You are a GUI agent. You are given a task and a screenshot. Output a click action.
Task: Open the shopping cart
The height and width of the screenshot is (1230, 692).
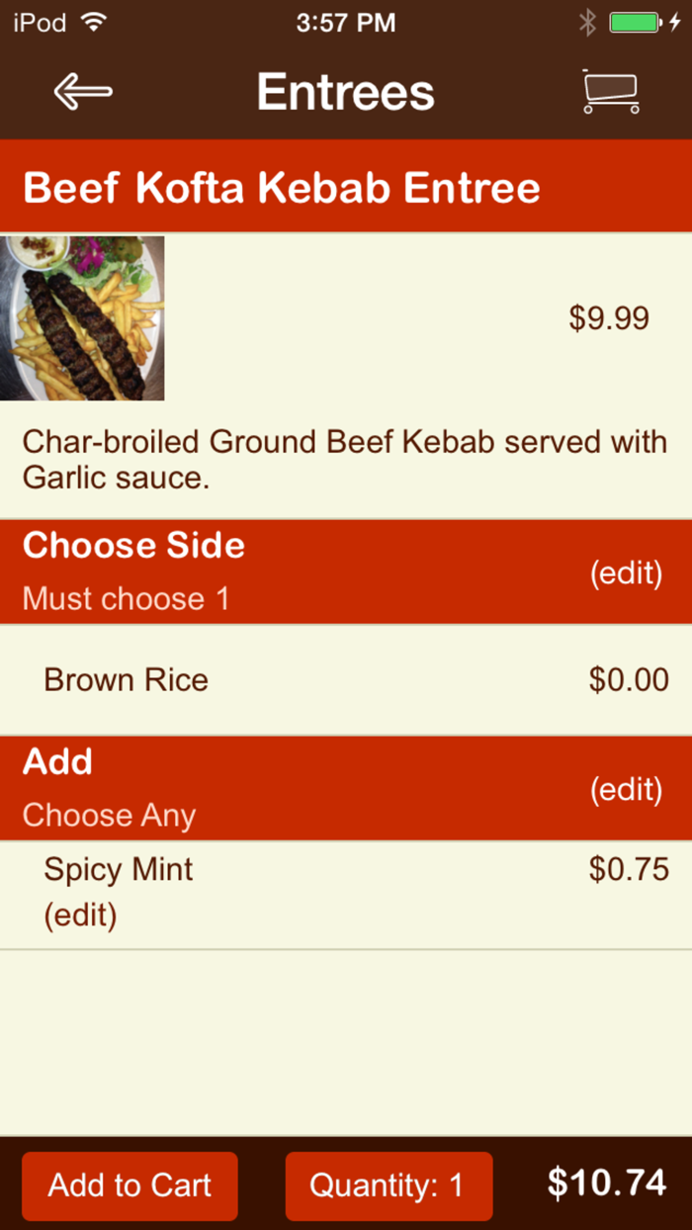click(x=610, y=90)
